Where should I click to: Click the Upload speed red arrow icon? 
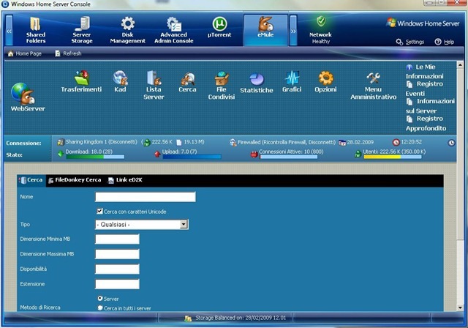[x=157, y=154]
